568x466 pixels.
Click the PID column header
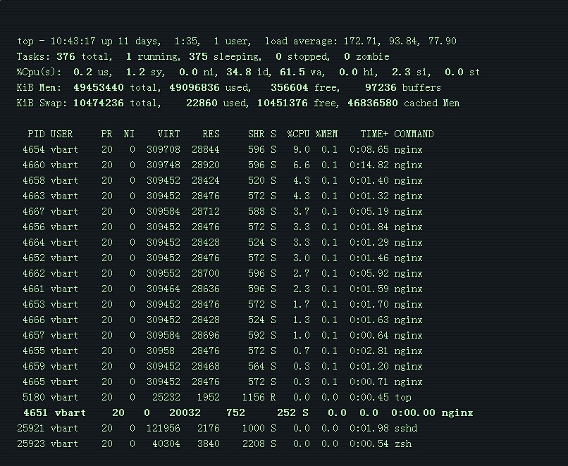(x=36, y=134)
